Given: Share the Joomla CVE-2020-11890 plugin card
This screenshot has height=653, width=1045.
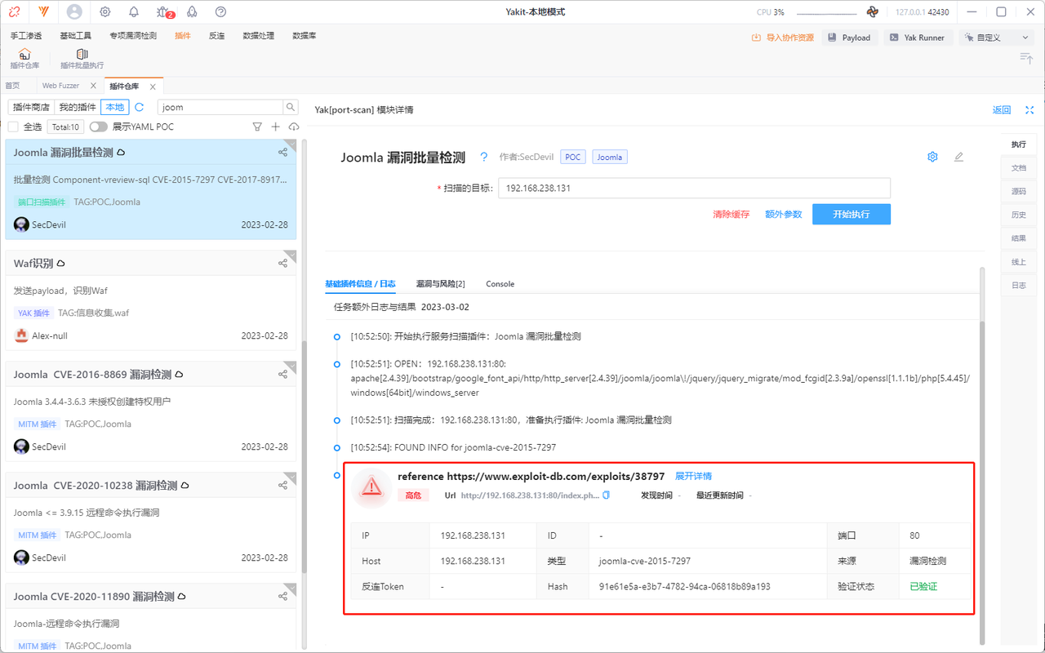Looking at the screenshot, I should click(x=282, y=597).
